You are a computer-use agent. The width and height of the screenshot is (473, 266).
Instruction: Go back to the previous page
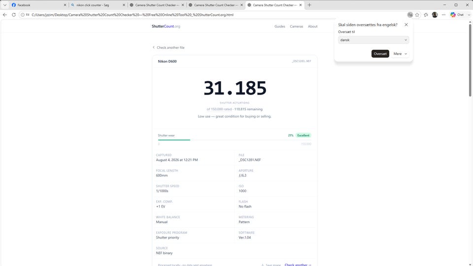click(x=5, y=15)
